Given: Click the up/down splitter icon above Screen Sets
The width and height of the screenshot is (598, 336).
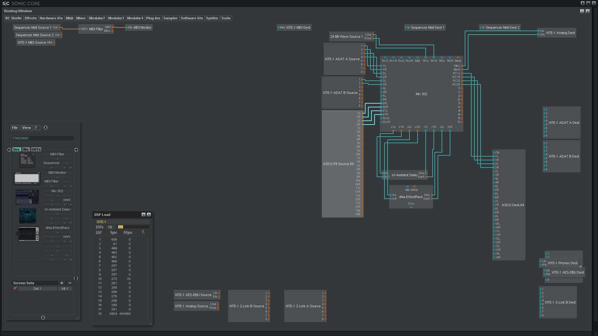Looking at the screenshot, I should [x=76, y=278].
